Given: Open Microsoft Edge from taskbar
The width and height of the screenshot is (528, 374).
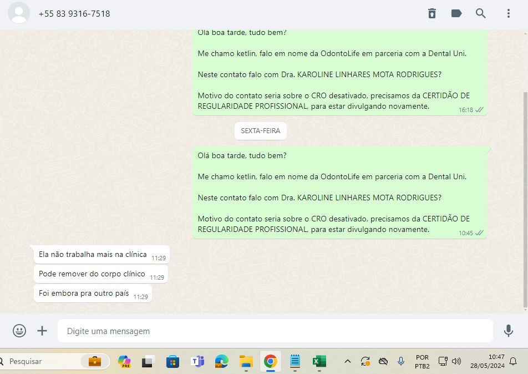Looking at the screenshot, I should tap(222, 362).
